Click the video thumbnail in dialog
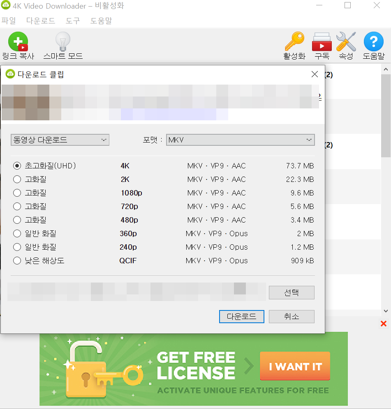The height and width of the screenshot is (409, 391). pyautogui.click(x=31, y=102)
